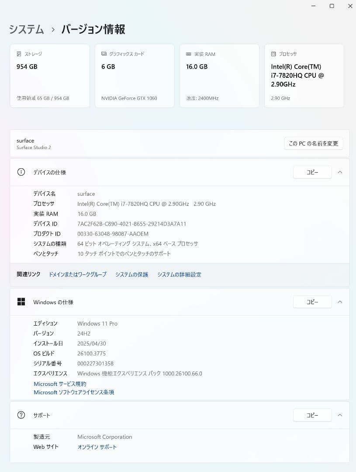Collapse the Windows の仕様 section
The image size is (356, 472).
coord(340,302)
